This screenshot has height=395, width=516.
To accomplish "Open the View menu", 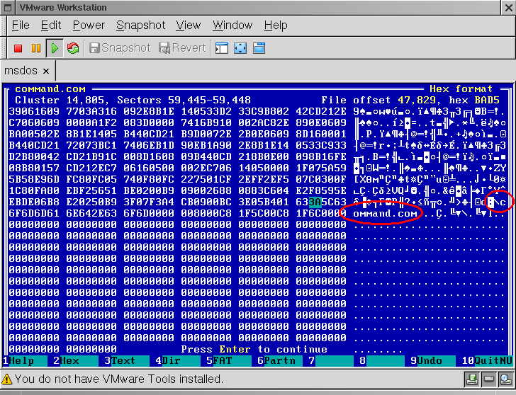I will point(189,25).
